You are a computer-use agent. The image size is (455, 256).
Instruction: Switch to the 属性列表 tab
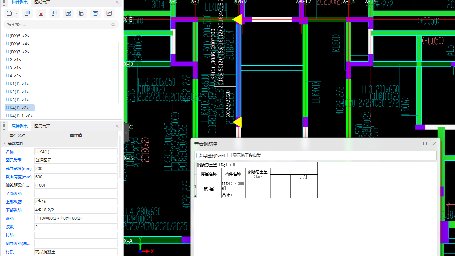[20, 126]
